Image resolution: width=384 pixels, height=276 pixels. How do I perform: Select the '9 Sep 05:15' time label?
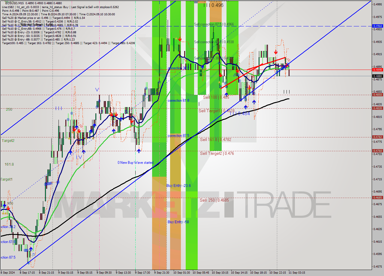click(85, 273)
